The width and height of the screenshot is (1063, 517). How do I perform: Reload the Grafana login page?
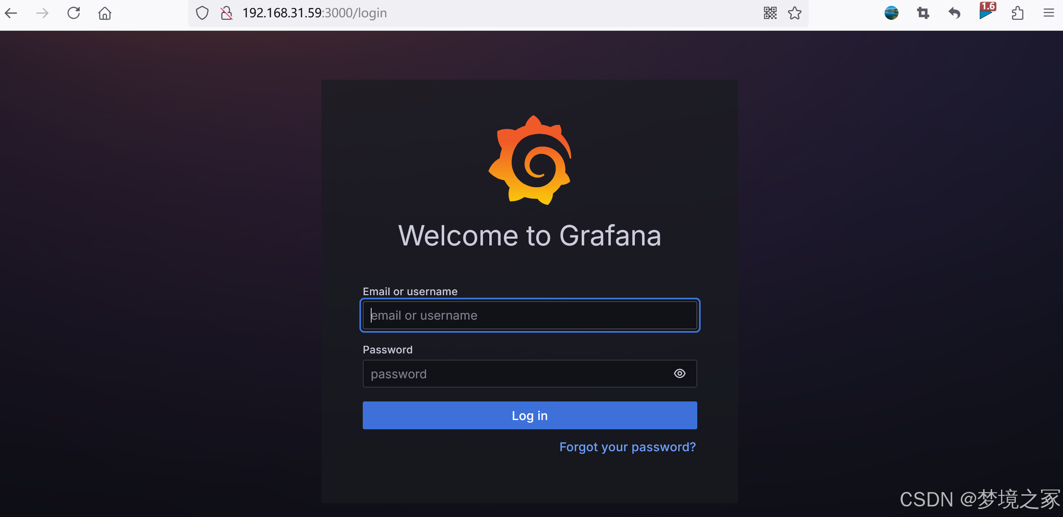tap(74, 13)
